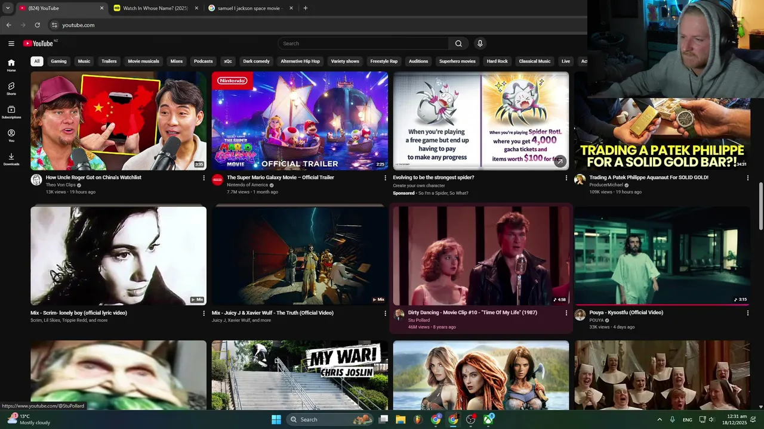Open the Scrim lonely boy mix thumbnail
The height and width of the screenshot is (429, 764).
tap(118, 256)
